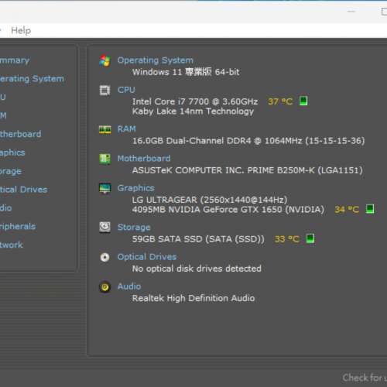
Task: Click the 16.0GB Dual-Channel DDR4 text
Action: coord(248,141)
